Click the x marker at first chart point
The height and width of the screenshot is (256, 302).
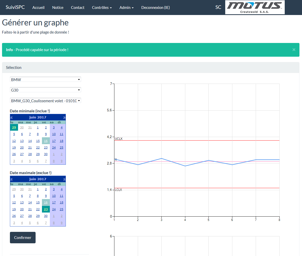coord(116,159)
